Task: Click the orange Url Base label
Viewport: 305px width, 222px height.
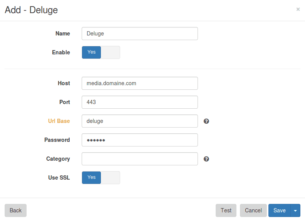Action: coord(59,121)
